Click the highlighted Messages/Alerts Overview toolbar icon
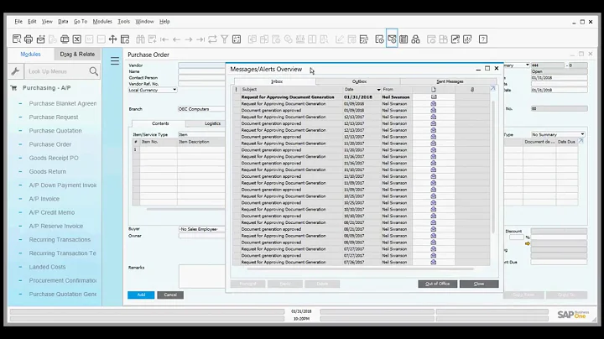This screenshot has height=339, width=604. [x=392, y=39]
